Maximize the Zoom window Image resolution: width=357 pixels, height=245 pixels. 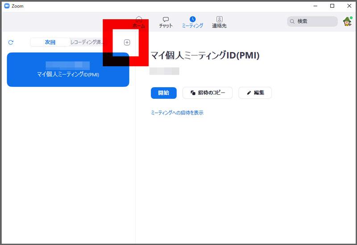(332, 6)
